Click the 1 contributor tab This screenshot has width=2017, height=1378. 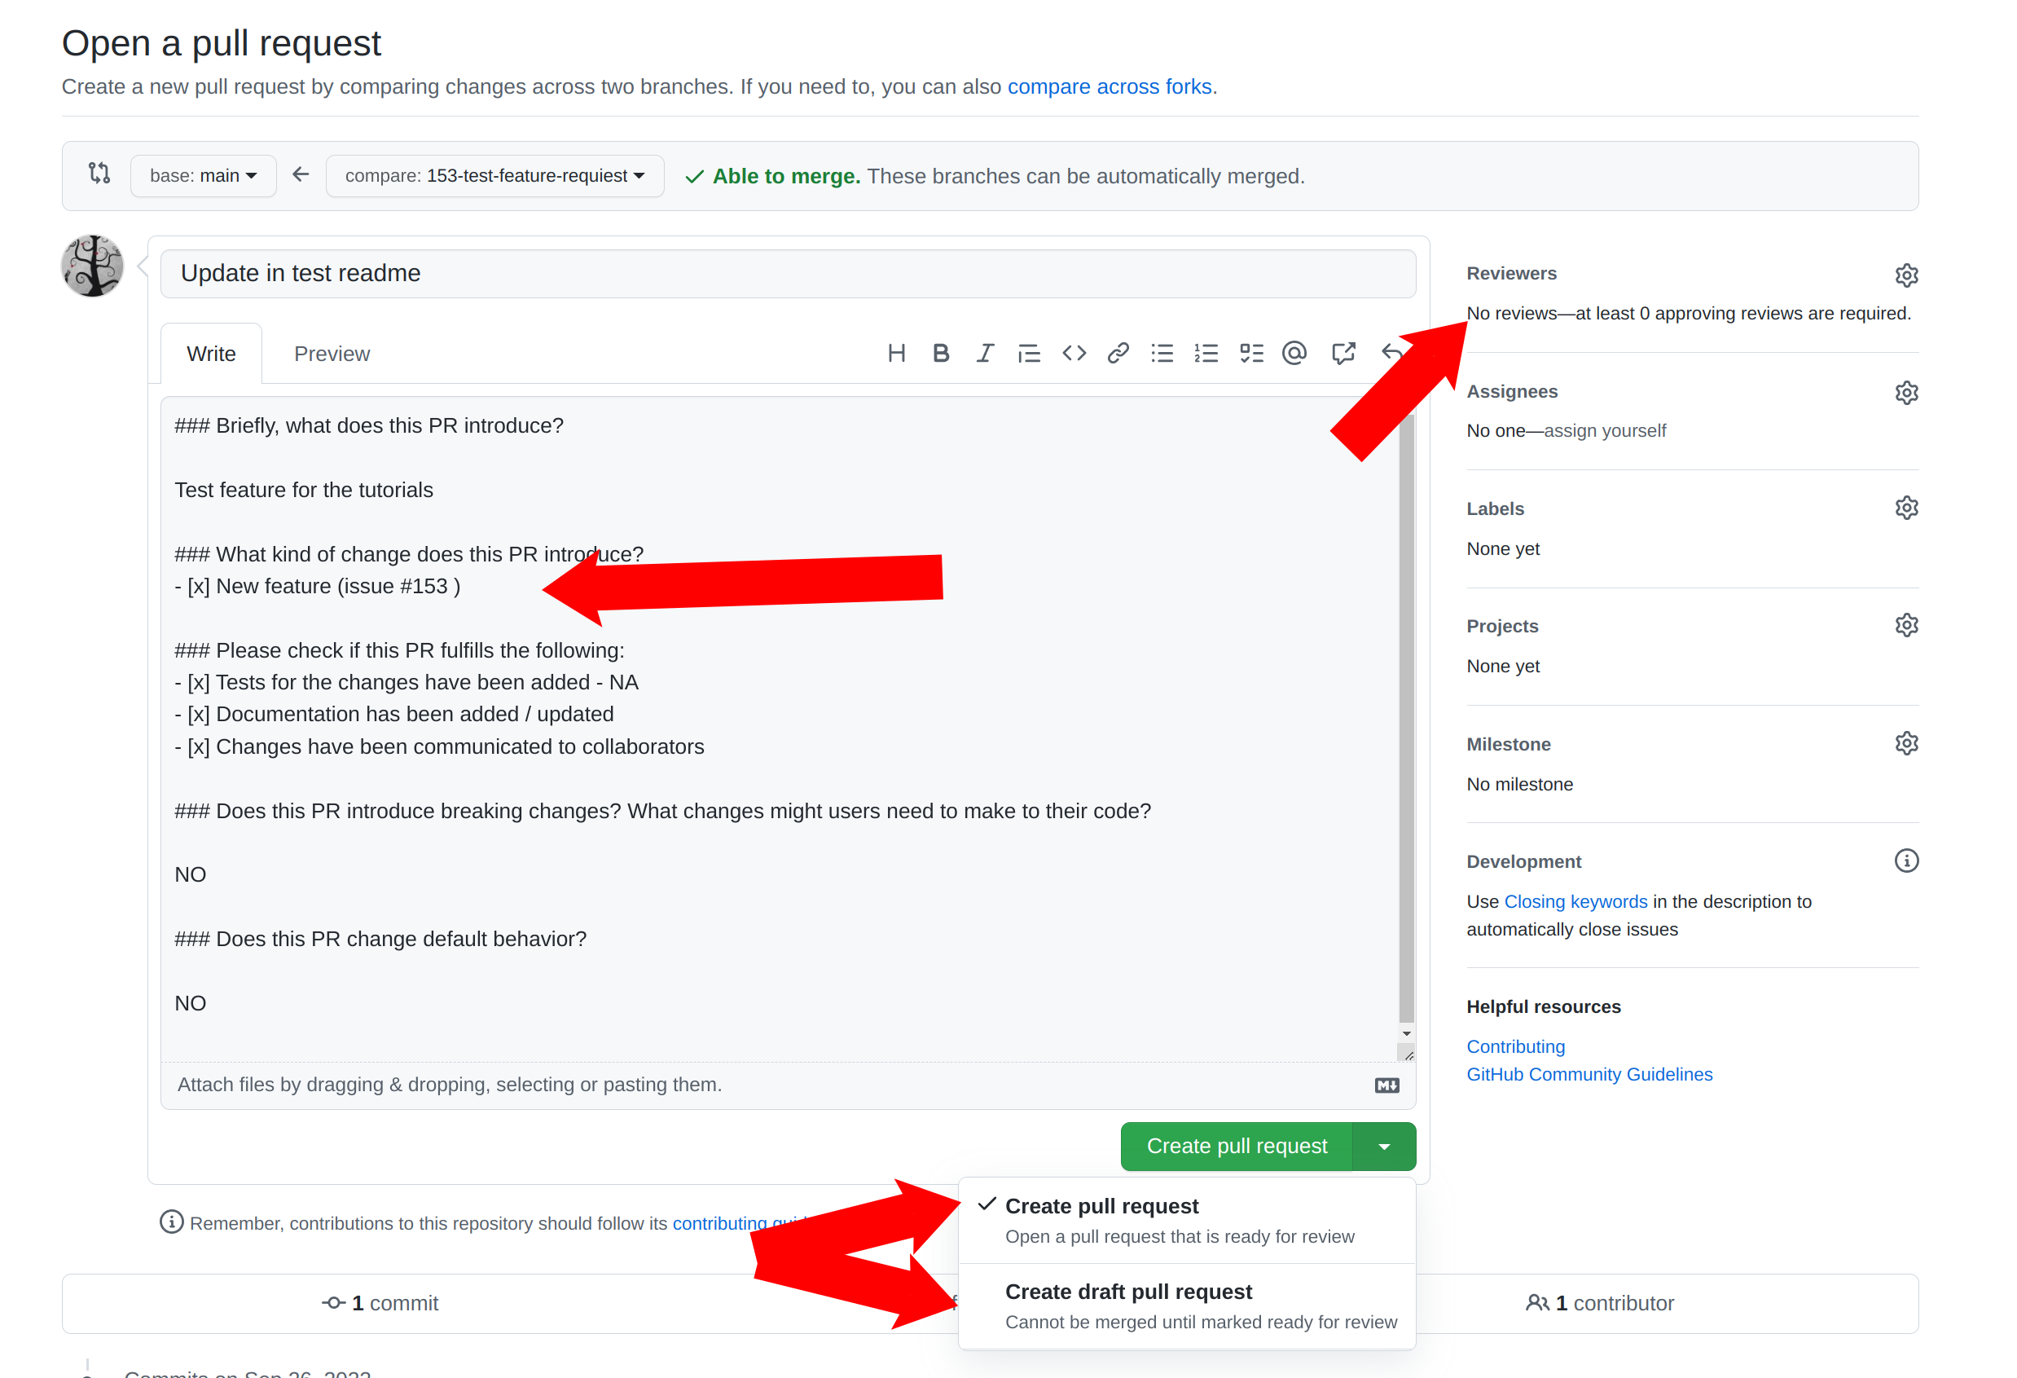pos(1600,1303)
